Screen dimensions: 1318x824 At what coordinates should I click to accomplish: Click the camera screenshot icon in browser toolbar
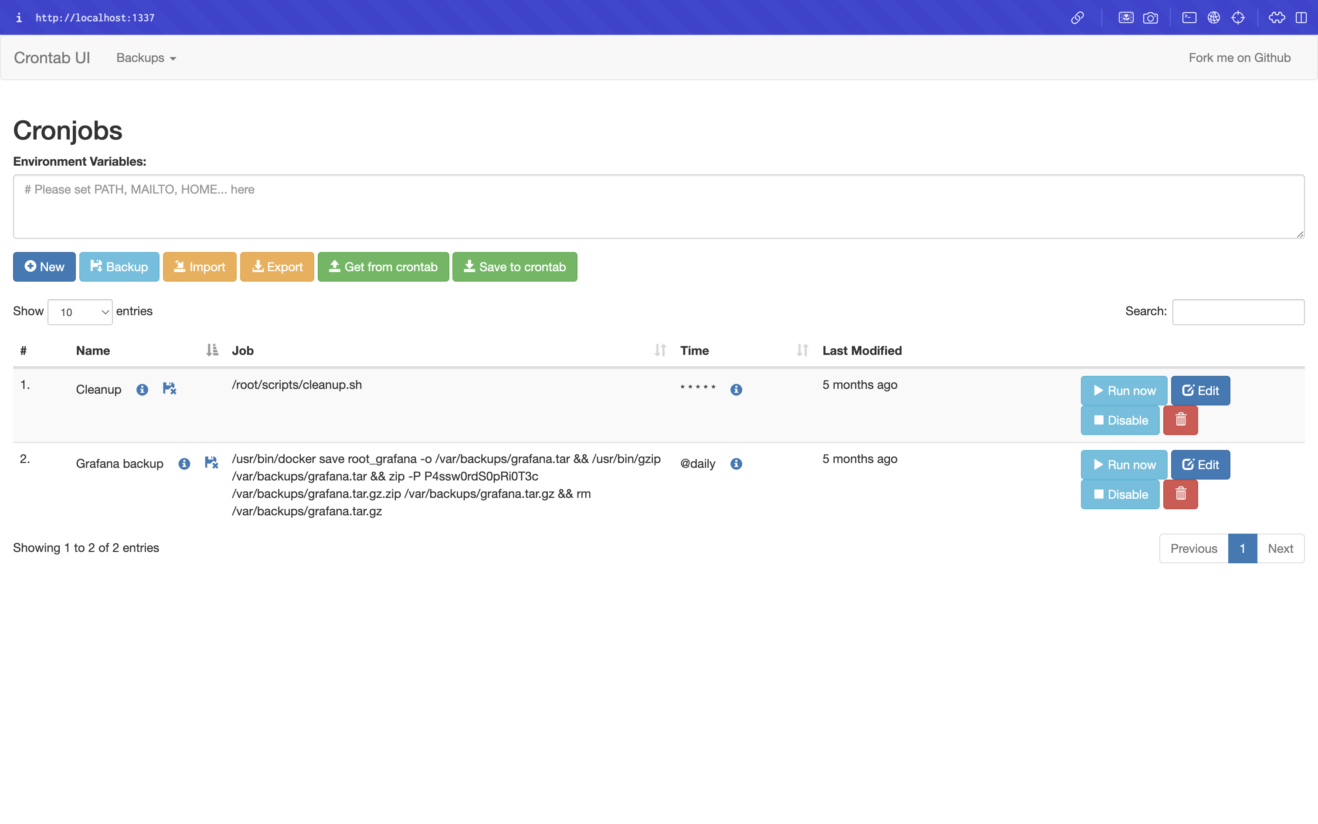point(1150,17)
